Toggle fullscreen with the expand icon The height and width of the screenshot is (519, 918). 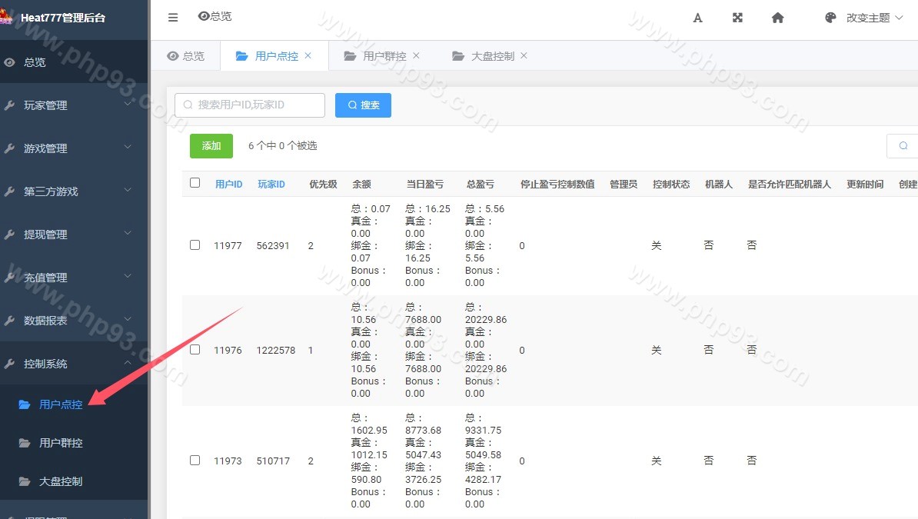(x=737, y=18)
